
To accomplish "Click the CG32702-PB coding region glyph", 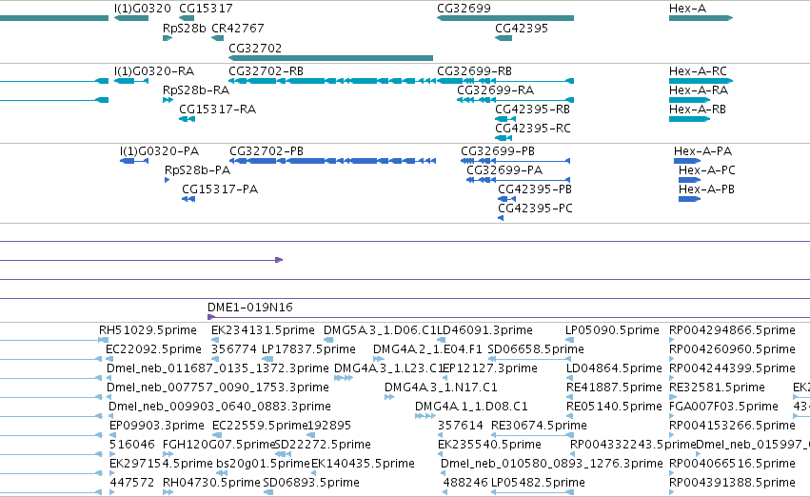I will (x=333, y=161).
